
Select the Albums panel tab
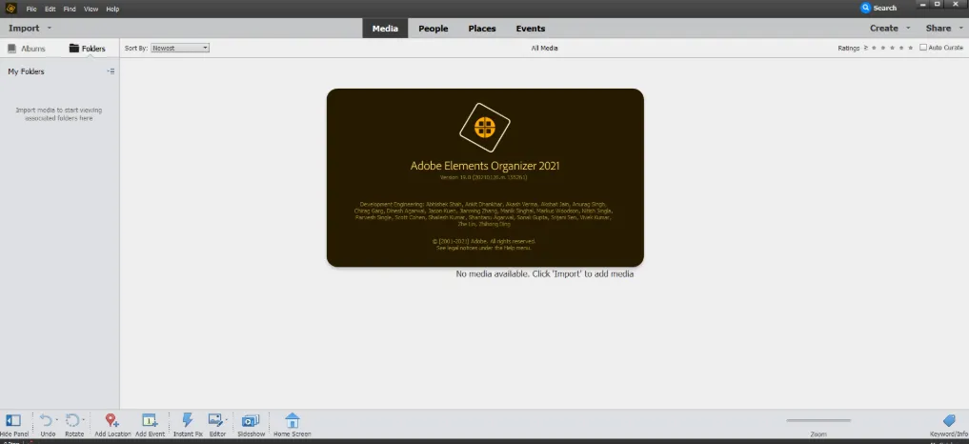pyautogui.click(x=26, y=49)
